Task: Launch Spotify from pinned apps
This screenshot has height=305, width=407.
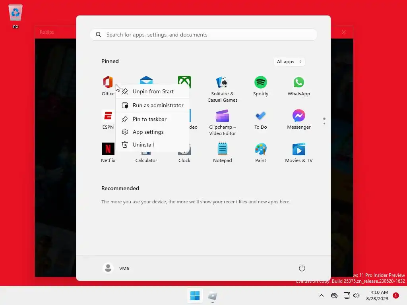Action: 261,86
